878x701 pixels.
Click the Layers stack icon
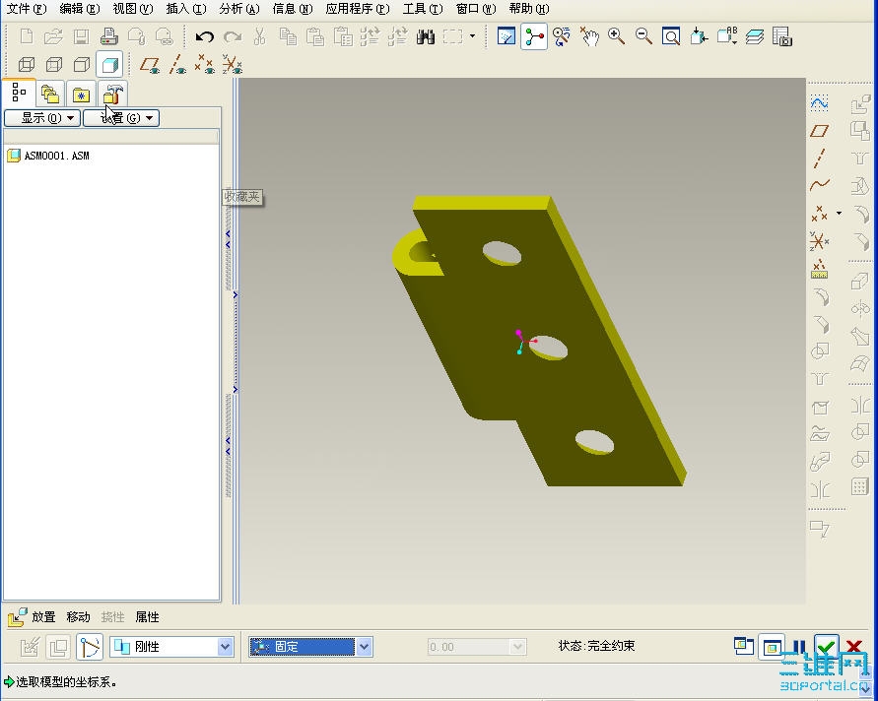754,37
